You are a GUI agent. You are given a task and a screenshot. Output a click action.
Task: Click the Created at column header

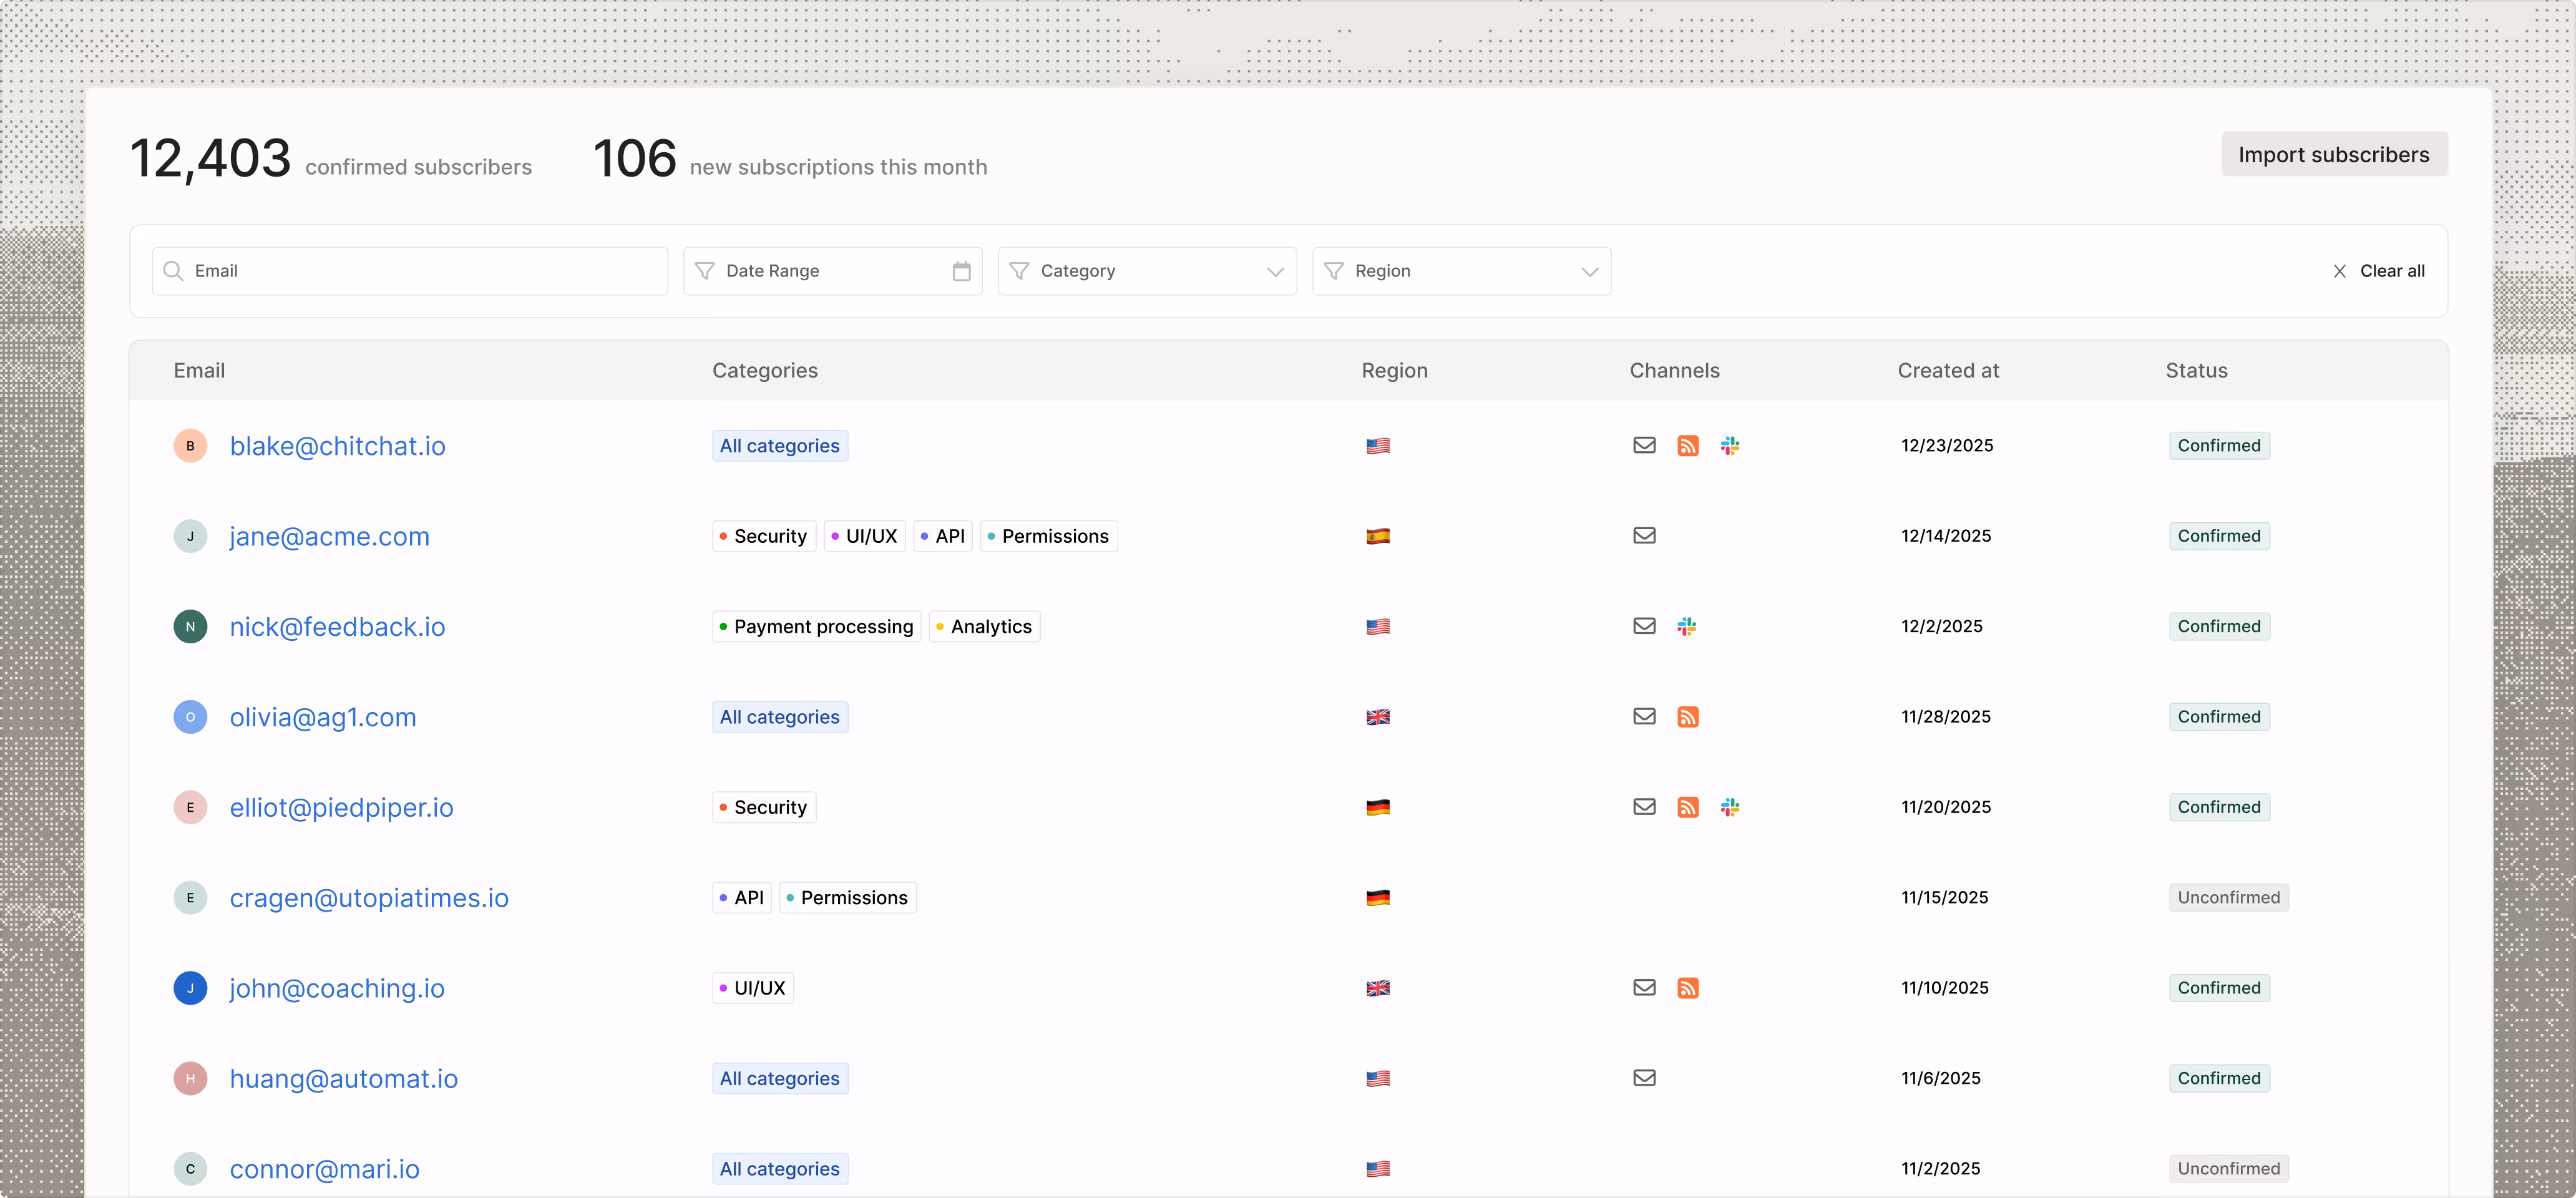(x=1948, y=370)
